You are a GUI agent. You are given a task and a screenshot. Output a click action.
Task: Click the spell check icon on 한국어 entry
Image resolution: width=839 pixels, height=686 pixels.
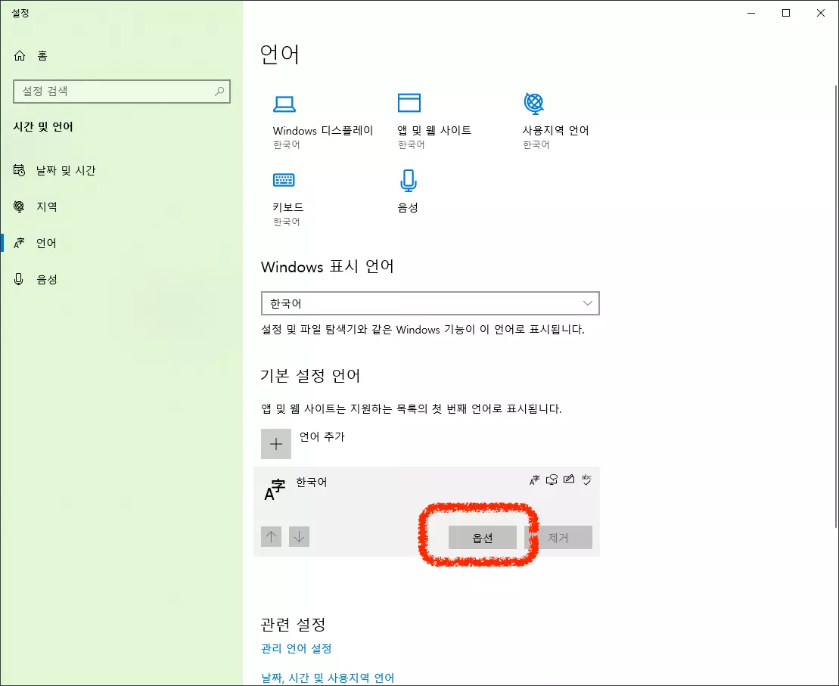[x=586, y=480]
